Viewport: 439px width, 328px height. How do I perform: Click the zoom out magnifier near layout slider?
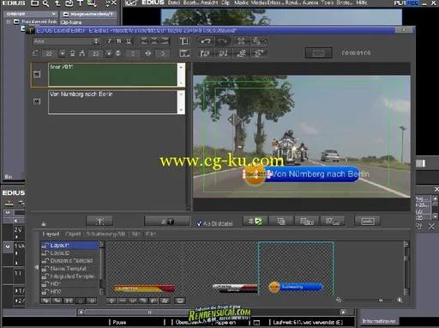[339, 300]
